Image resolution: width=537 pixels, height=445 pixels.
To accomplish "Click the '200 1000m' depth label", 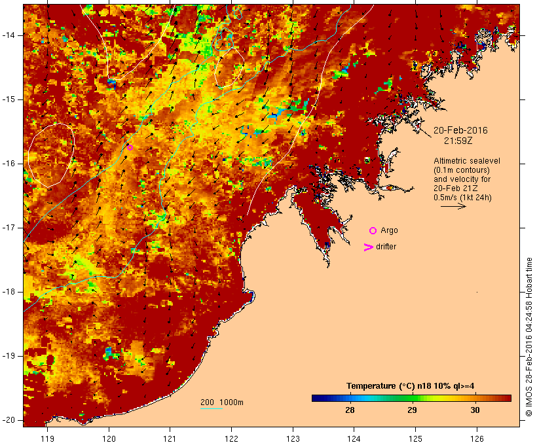I will pyautogui.click(x=222, y=402).
